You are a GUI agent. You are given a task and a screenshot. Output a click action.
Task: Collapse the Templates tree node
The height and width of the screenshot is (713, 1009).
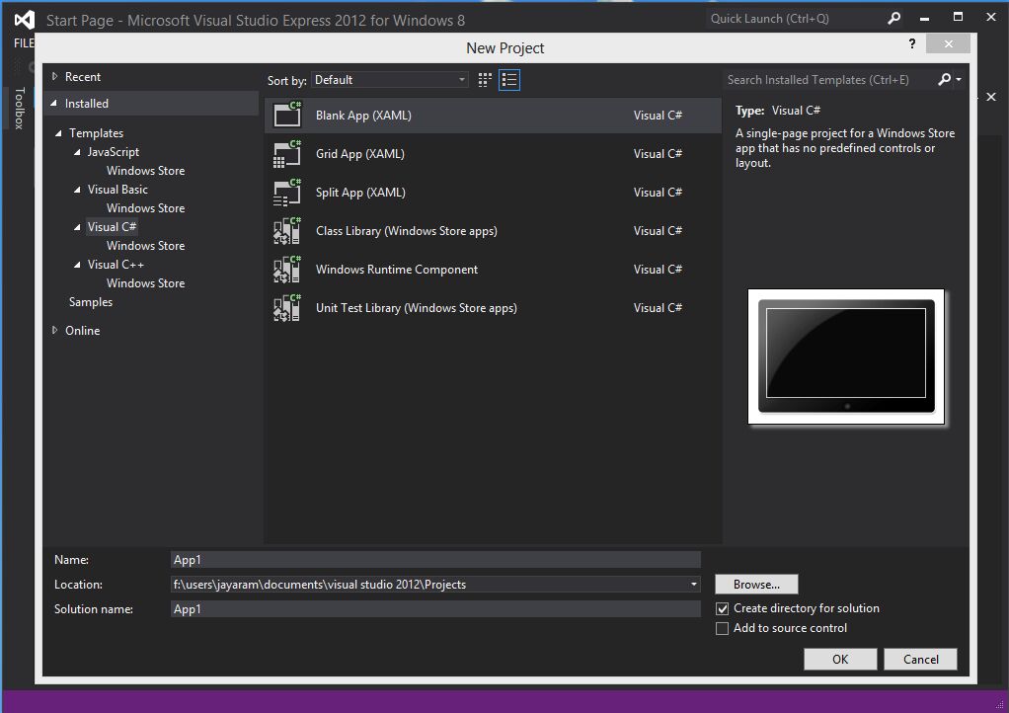[x=58, y=133]
